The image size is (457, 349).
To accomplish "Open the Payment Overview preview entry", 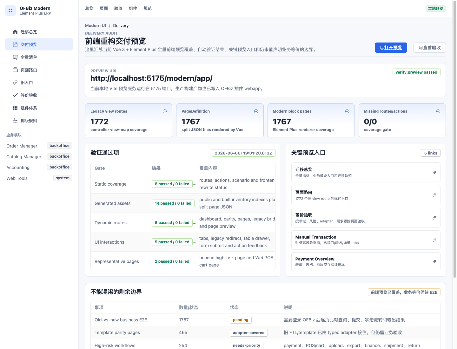I will [366, 262].
